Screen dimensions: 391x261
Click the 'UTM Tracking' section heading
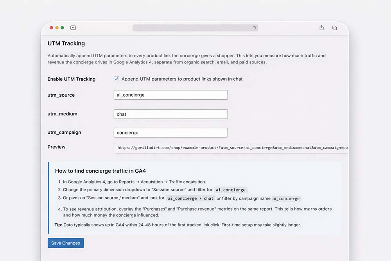(66, 43)
